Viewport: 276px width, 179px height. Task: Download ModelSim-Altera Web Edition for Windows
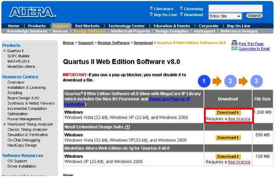point(228,156)
